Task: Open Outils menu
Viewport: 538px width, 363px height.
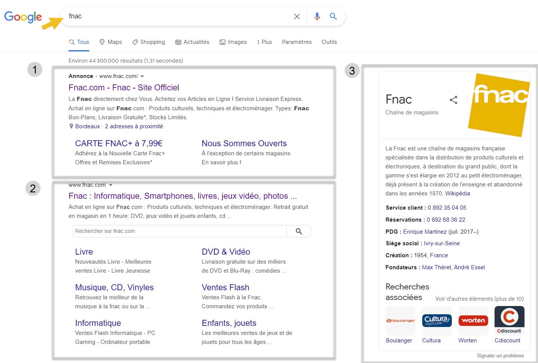Action: [329, 42]
